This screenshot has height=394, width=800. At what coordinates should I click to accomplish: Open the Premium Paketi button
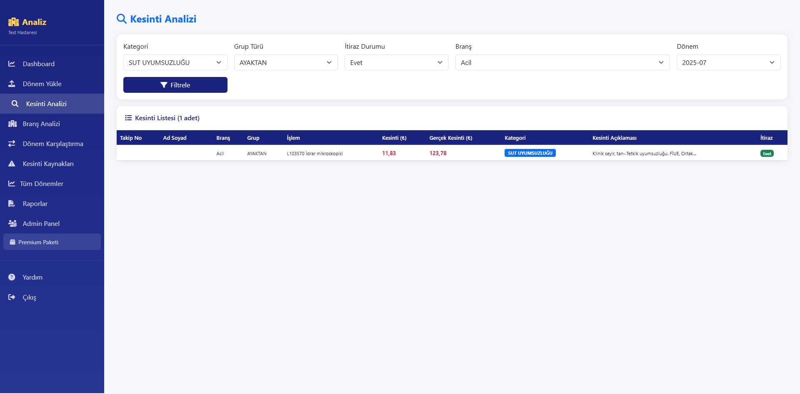coord(52,242)
